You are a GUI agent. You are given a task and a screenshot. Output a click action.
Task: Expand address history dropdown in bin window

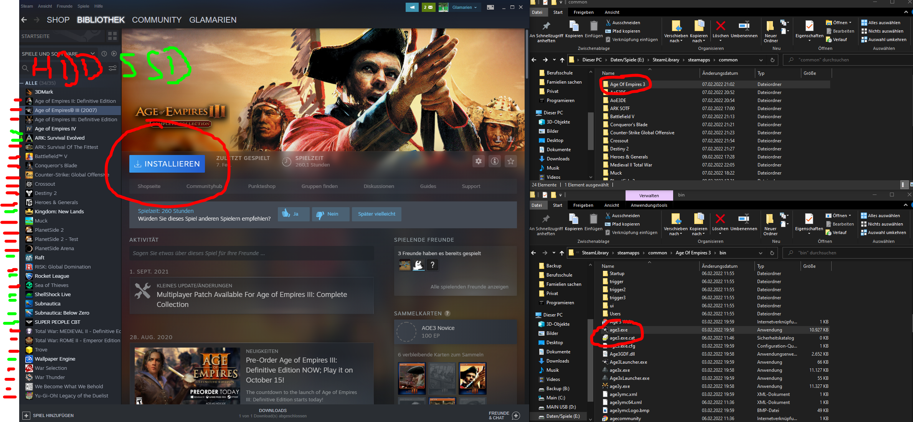coord(760,253)
